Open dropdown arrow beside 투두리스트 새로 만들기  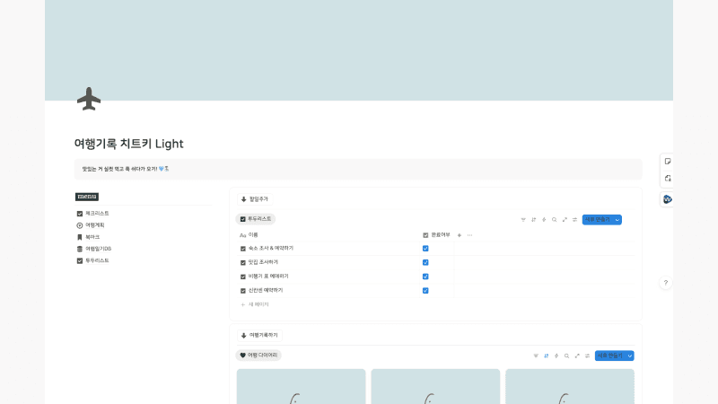[617, 219]
